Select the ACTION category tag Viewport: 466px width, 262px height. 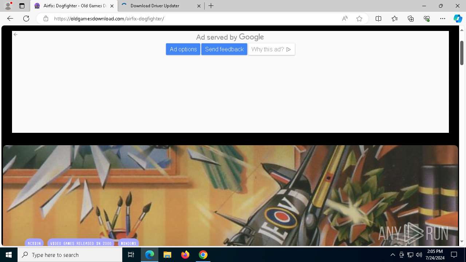tap(34, 243)
